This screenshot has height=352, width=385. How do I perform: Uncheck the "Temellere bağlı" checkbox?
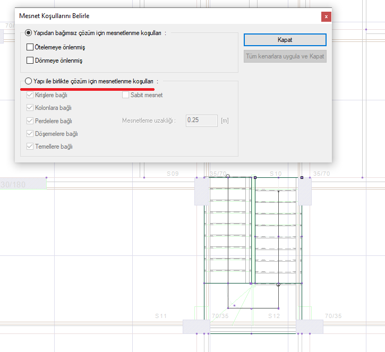click(30, 146)
